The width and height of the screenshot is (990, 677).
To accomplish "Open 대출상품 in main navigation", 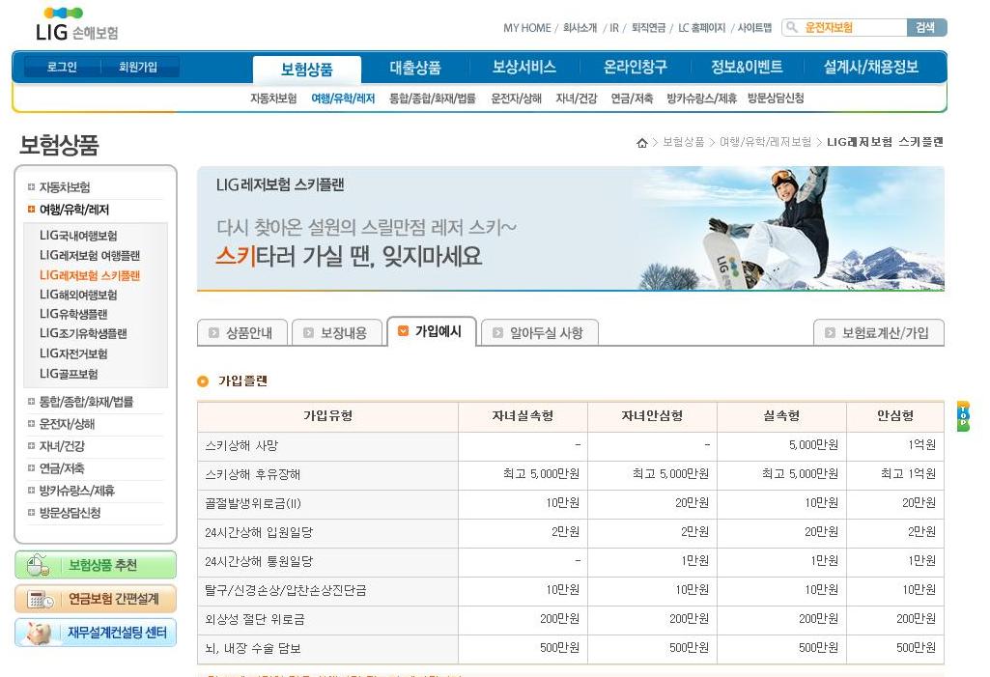I will (415, 68).
